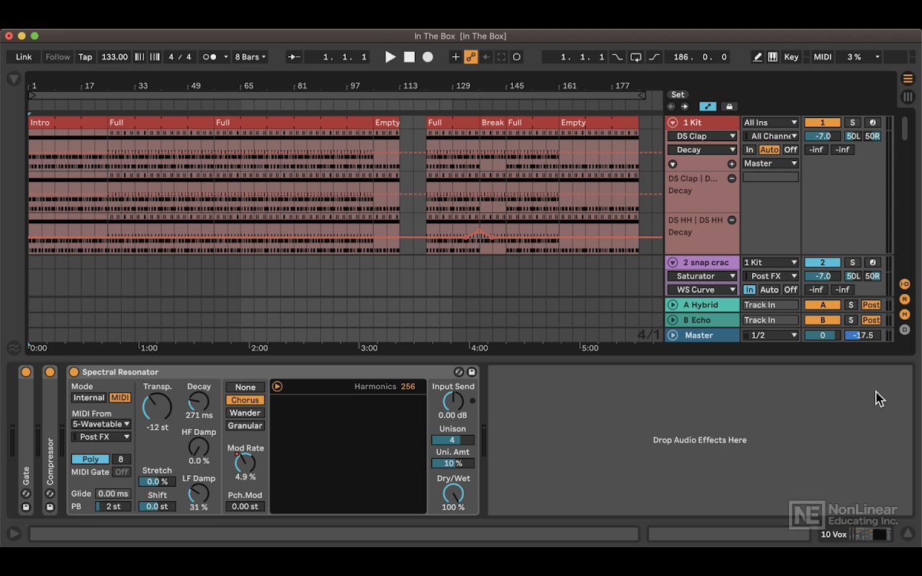Click the Dry/Wet knob
This screenshot has width=922, height=576.
tap(453, 493)
